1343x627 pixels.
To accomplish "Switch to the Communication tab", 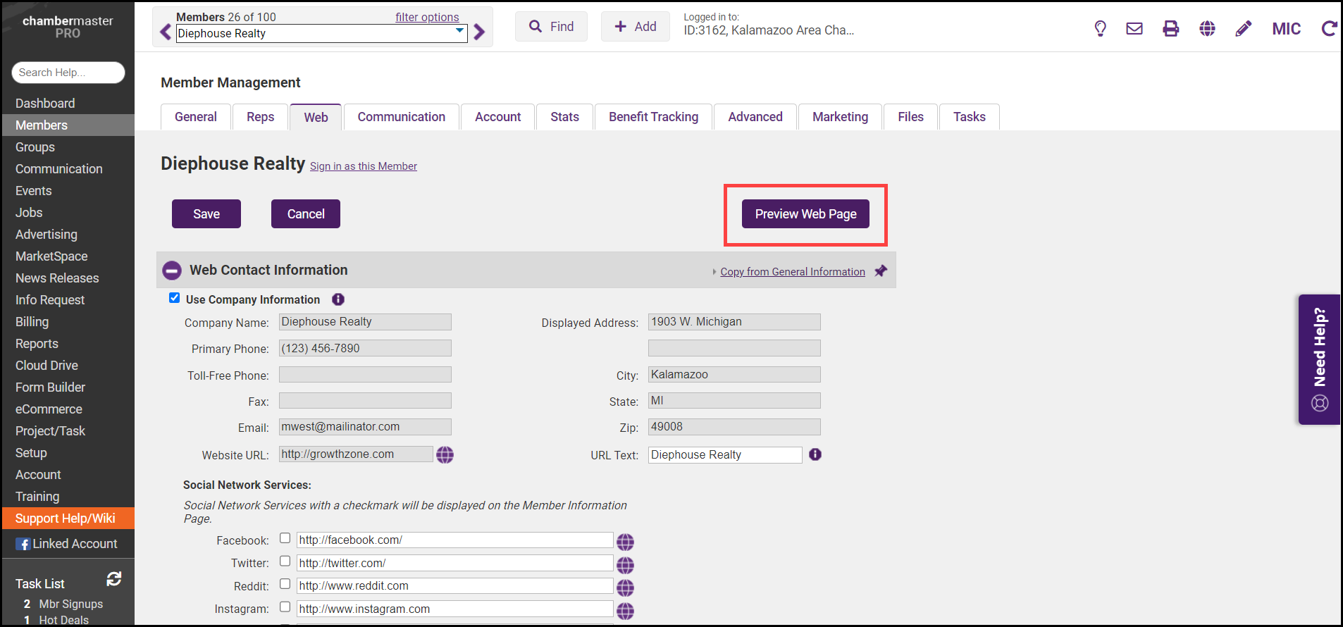I will pos(401,117).
